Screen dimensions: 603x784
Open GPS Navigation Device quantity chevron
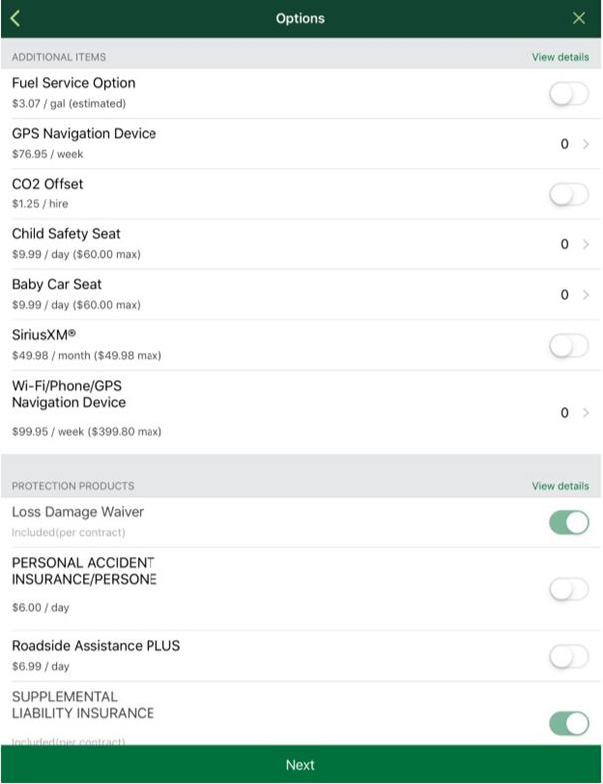[586, 144]
